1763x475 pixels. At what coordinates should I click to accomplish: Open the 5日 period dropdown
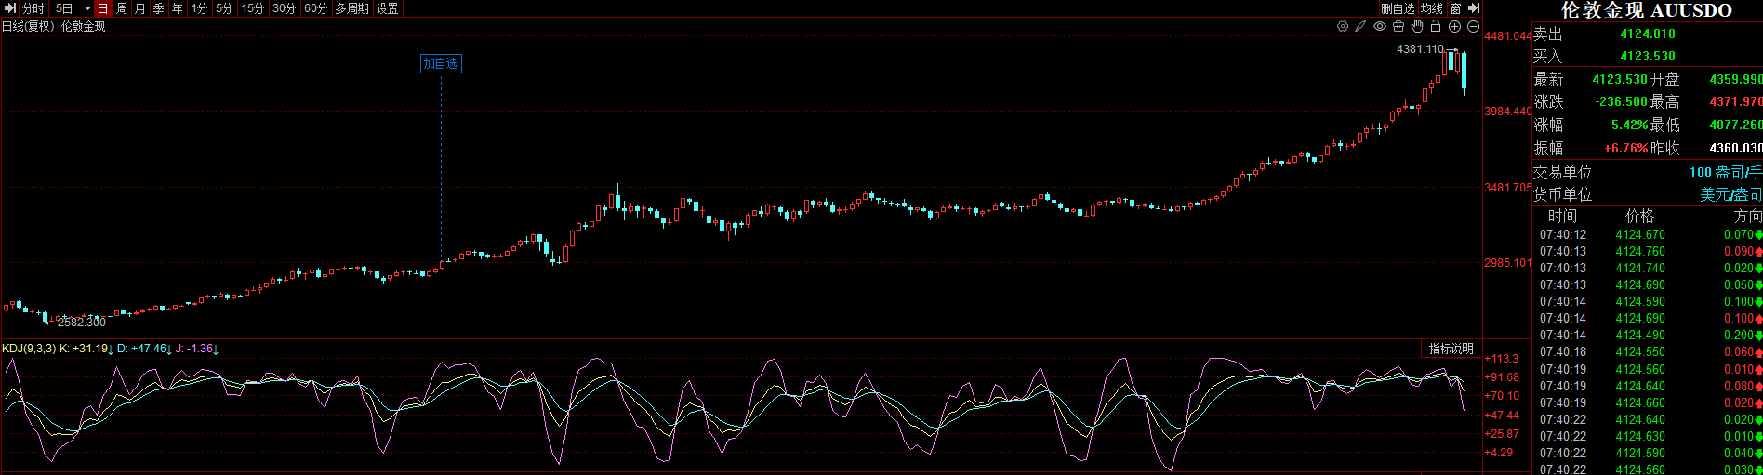point(73,8)
